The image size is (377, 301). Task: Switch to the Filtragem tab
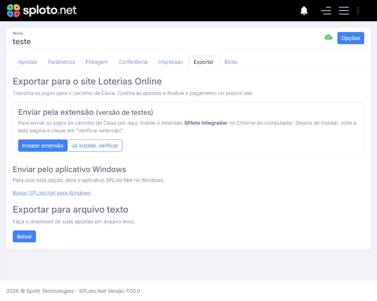pyautogui.click(x=96, y=62)
